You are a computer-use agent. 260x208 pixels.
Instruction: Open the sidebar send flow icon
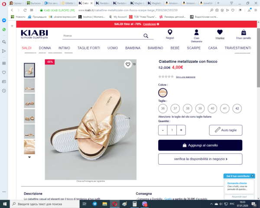(4, 51)
